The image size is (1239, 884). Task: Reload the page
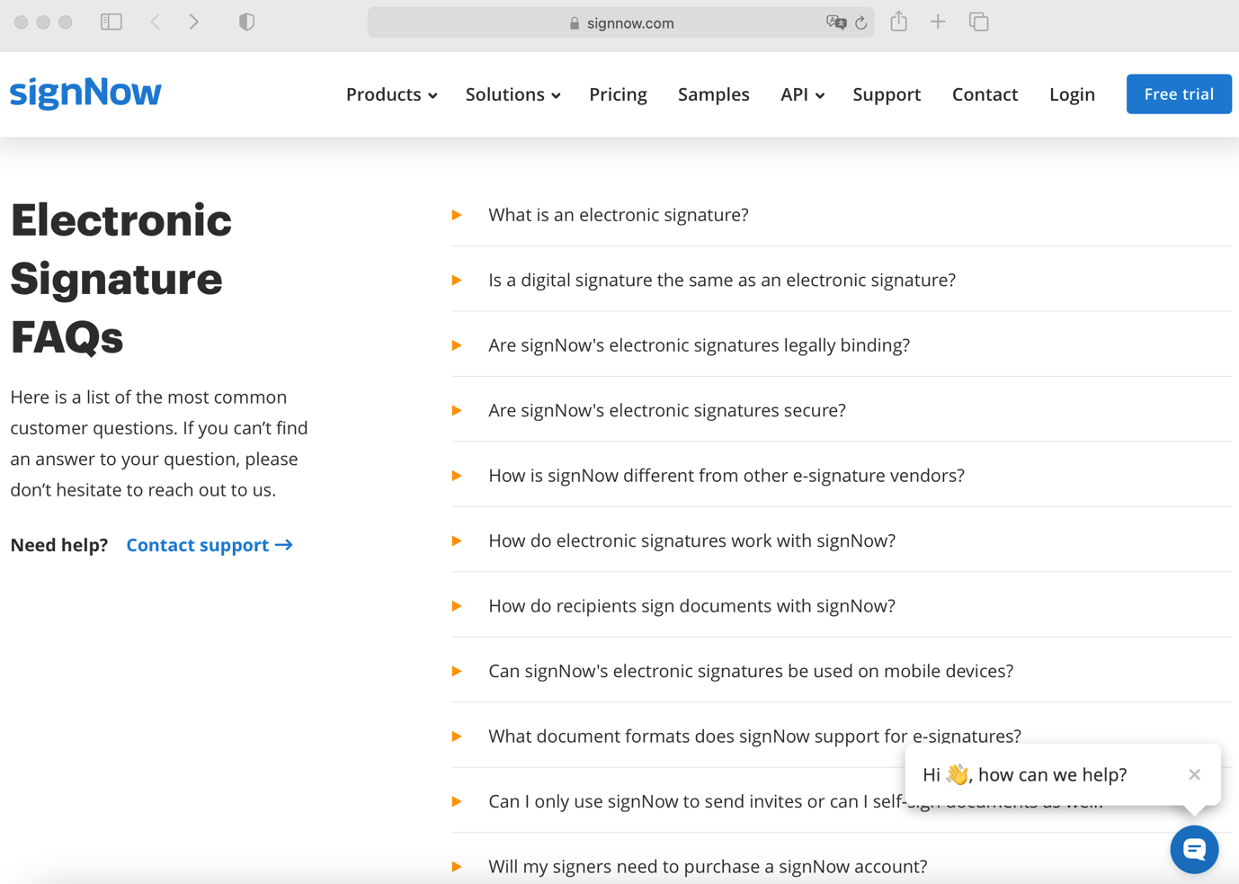pos(861,22)
